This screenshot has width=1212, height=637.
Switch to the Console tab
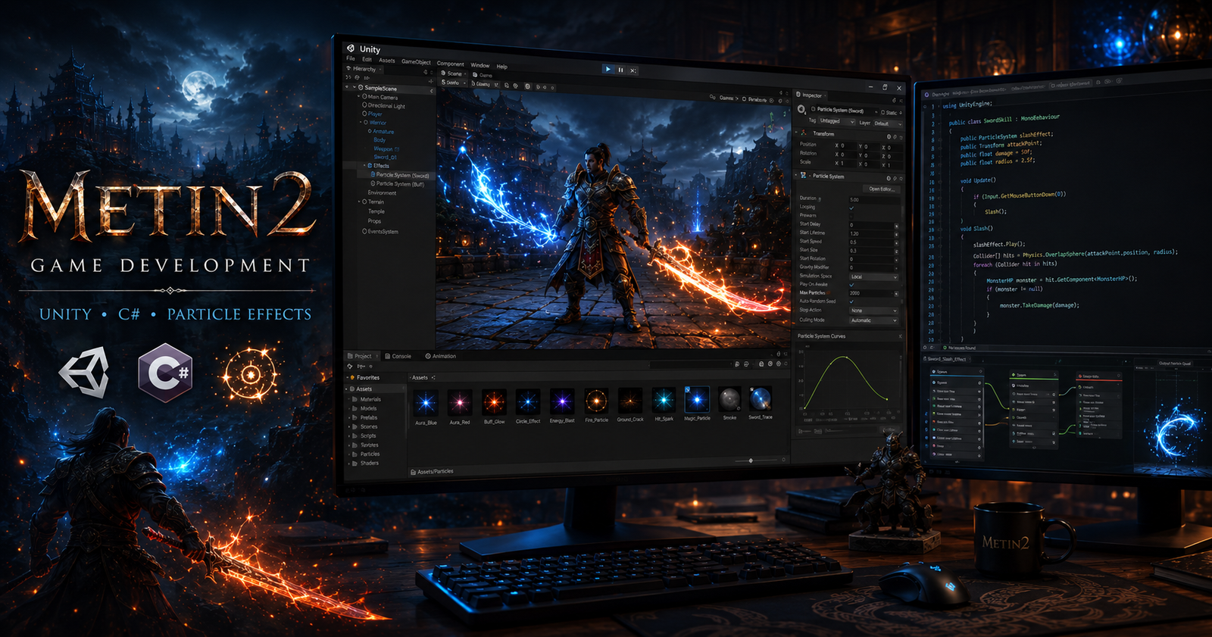[x=398, y=356]
